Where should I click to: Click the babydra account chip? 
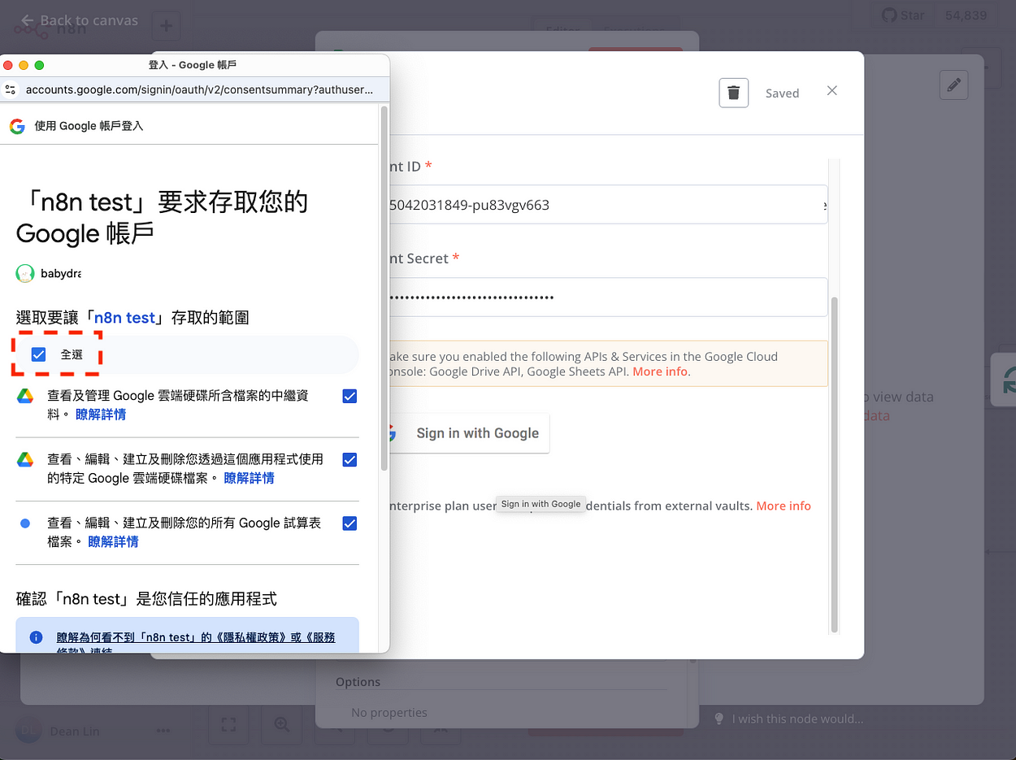coord(49,273)
